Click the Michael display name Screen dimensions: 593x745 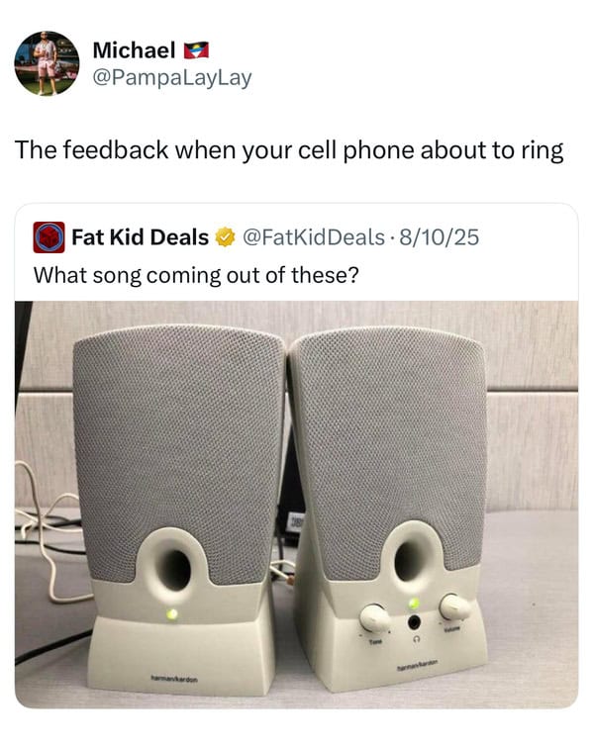click(134, 50)
